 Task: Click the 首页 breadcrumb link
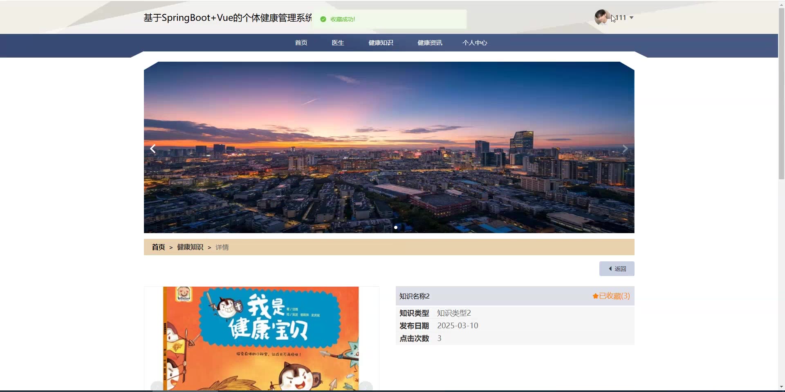click(x=158, y=247)
